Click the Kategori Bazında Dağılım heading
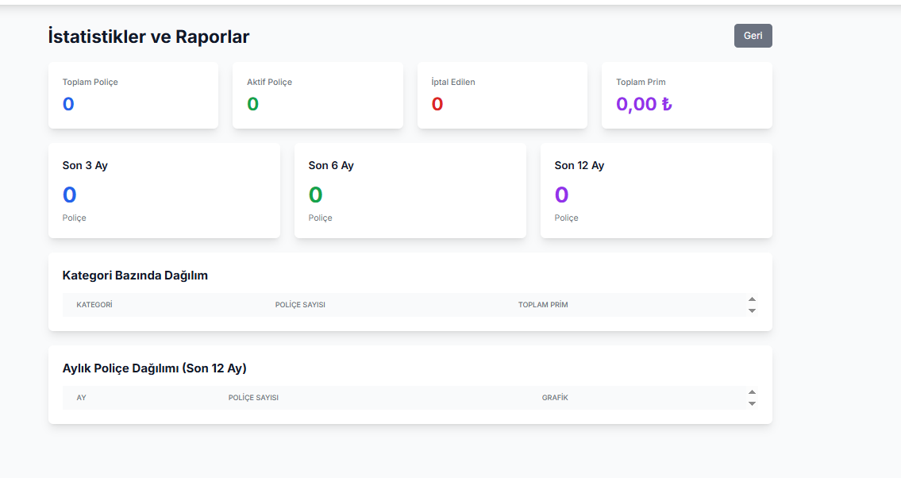The height and width of the screenshot is (478, 901). click(x=135, y=276)
